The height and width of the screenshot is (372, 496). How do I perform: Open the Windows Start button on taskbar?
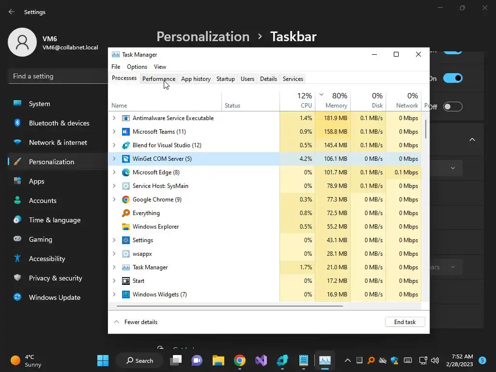point(103,360)
